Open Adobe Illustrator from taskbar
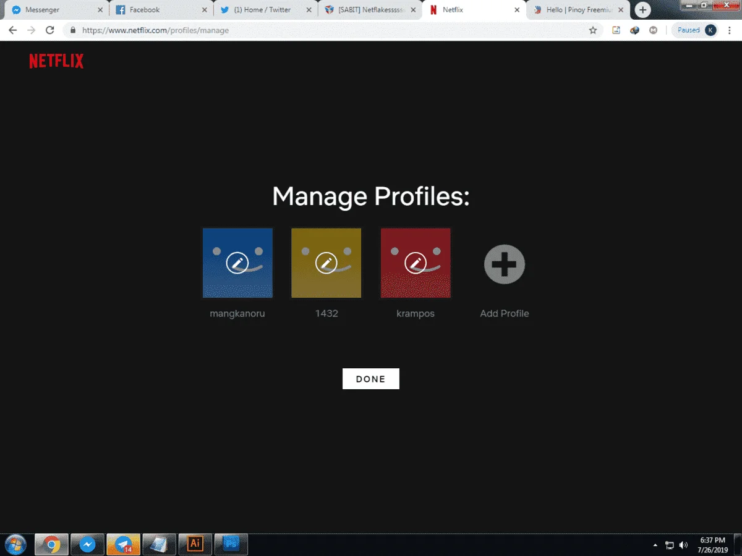 [x=195, y=544]
